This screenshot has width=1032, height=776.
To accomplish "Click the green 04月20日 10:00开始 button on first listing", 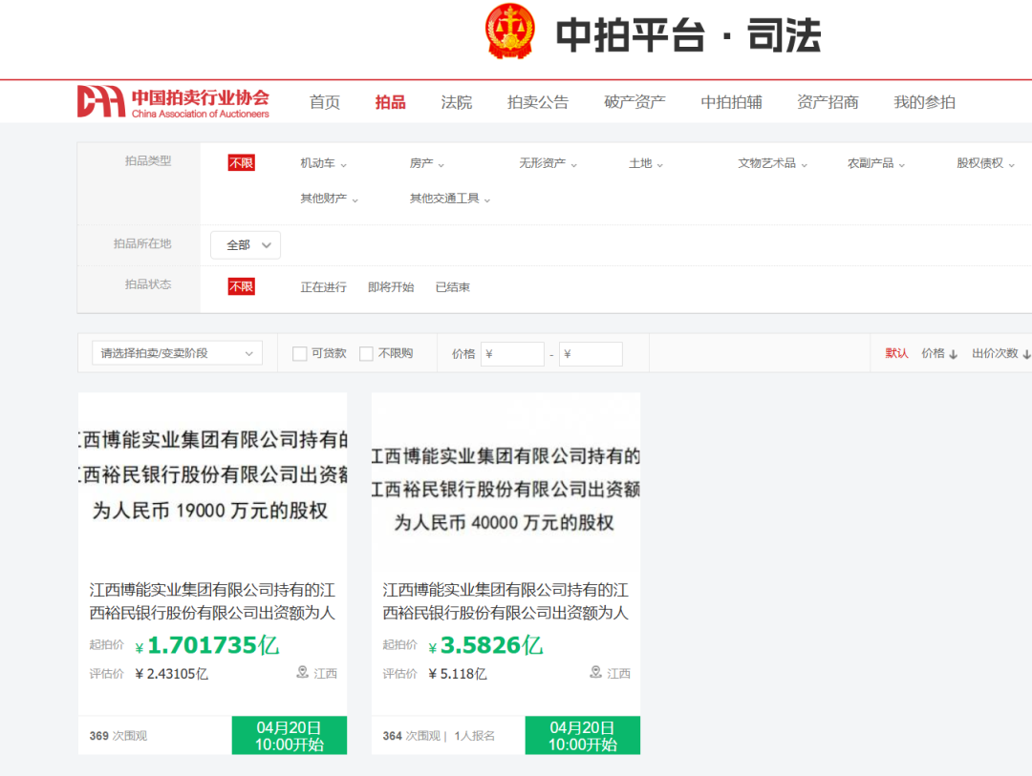I will pos(290,735).
